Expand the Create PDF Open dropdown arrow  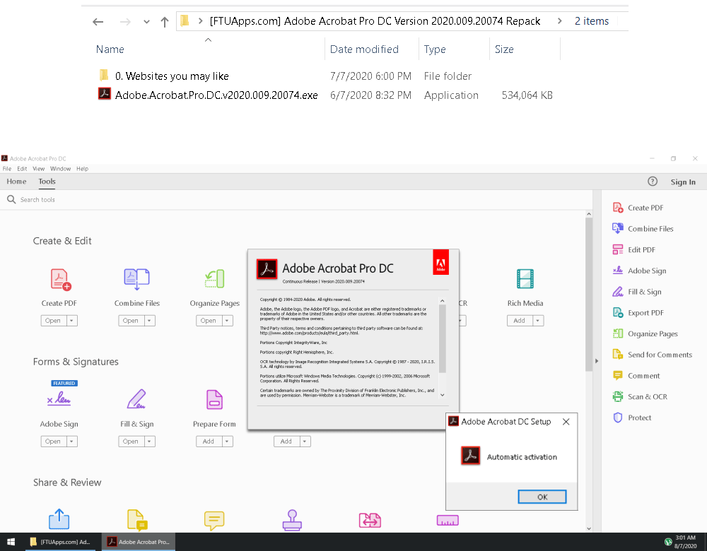[x=71, y=321]
